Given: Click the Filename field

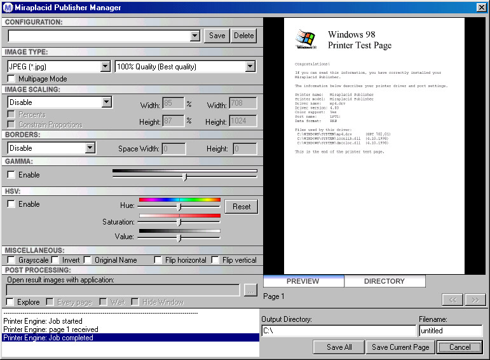Looking at the screenshot, I should 451,331.
